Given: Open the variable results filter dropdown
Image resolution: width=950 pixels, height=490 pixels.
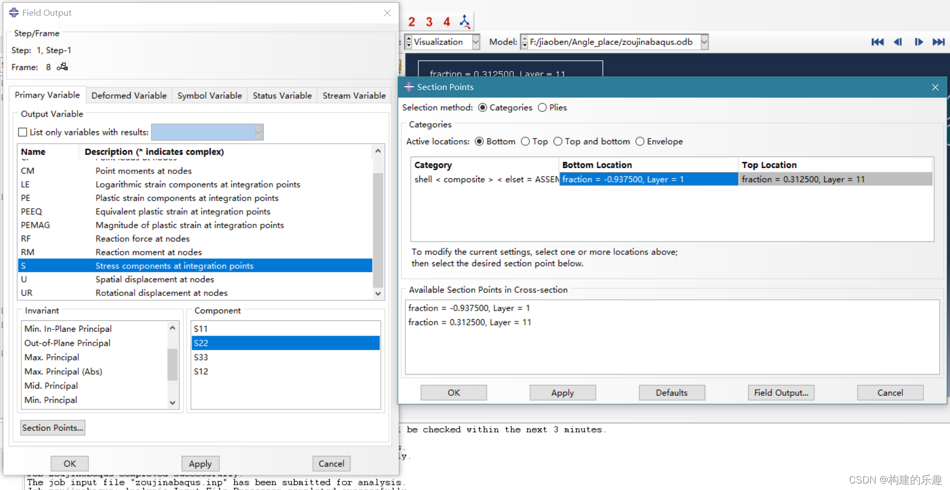Looking at the screenshot, I should (x=259, y=132).
